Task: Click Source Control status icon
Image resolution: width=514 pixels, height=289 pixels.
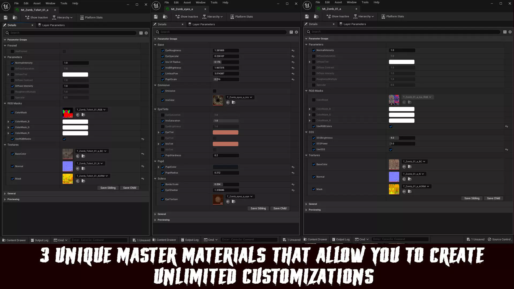Action: pyautogui.click(x=489, y=239)
